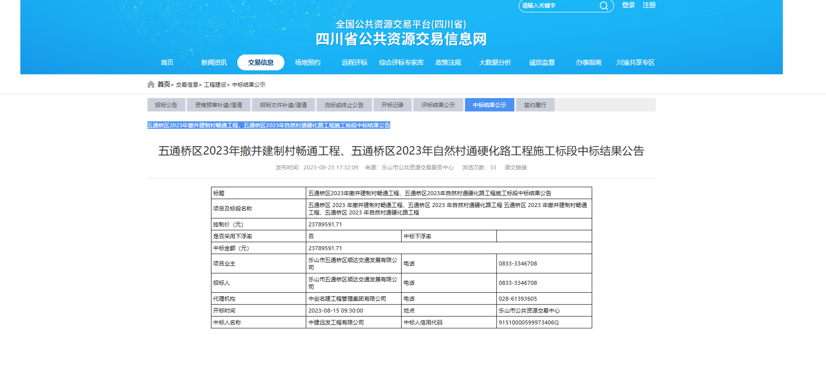The height and width of the screenshot is (370, 826).
Task: Click the 招标人 label cell
Action: click(x=259, y=283)
